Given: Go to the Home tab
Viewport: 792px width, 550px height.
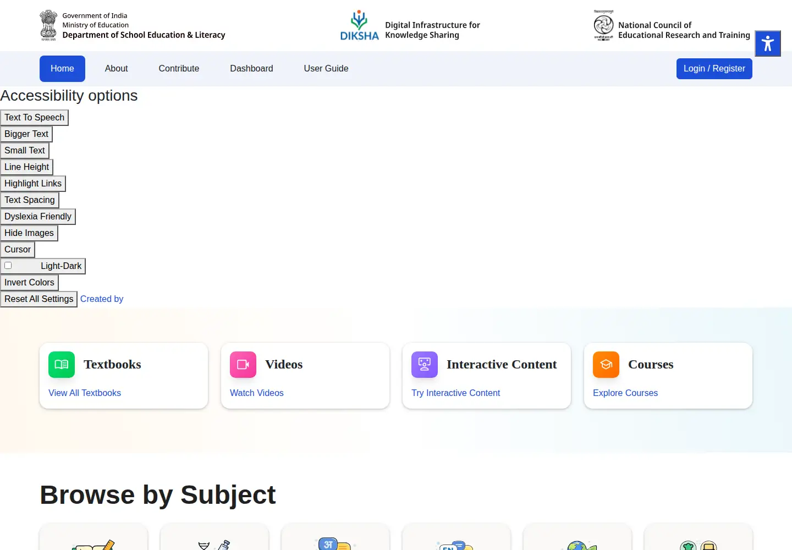Looking at the screenshot, I should point(62,69).
